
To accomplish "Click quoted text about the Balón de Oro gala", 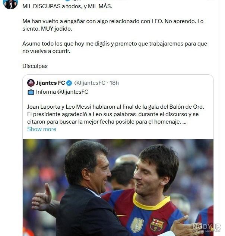I will [x=115, y=114].
